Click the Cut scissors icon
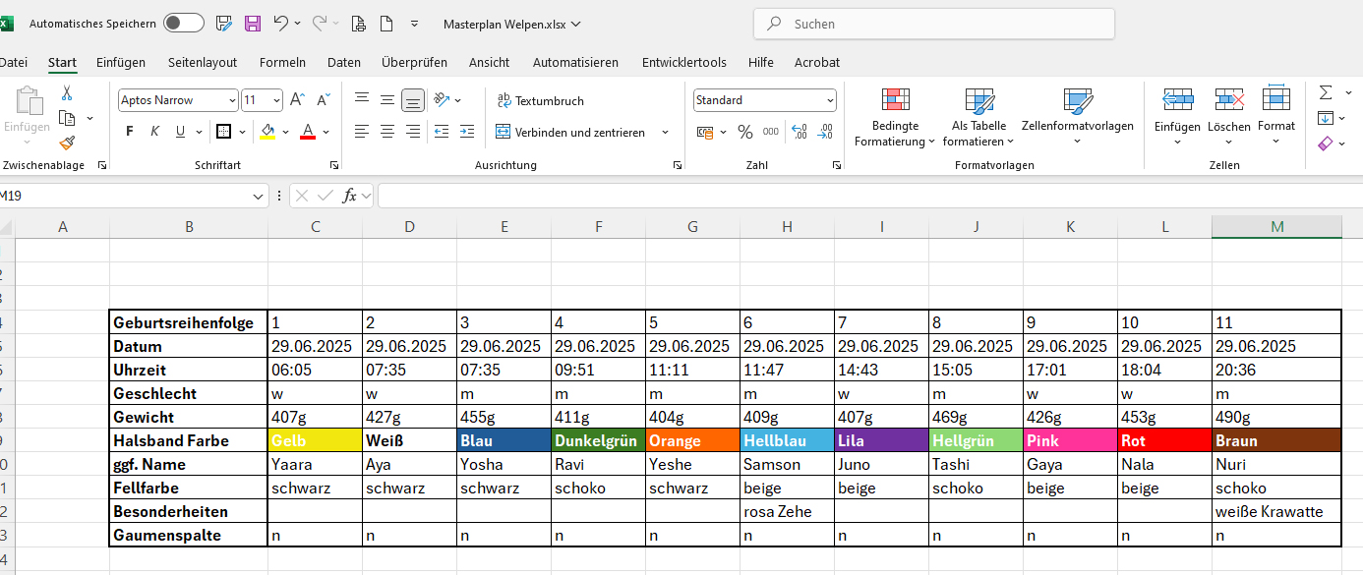This screenshot has width=1363, height=575. (67, 93)
